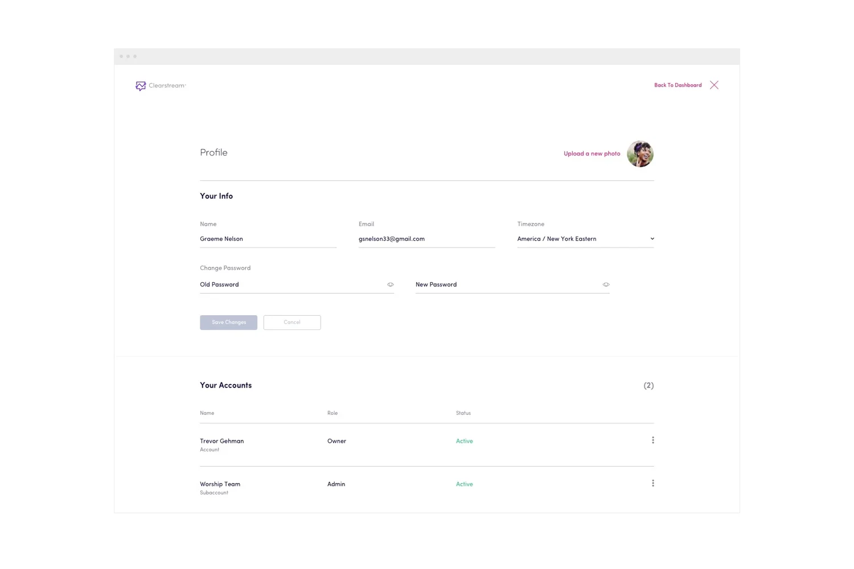854x569 pixels.
Task: Click the accounts count (2)
Action: (x=648, y=386)
